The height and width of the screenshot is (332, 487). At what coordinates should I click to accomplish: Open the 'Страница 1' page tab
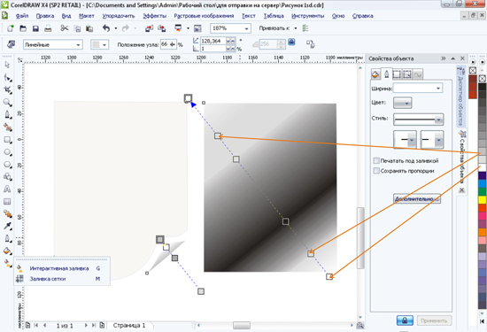(129, 325)
